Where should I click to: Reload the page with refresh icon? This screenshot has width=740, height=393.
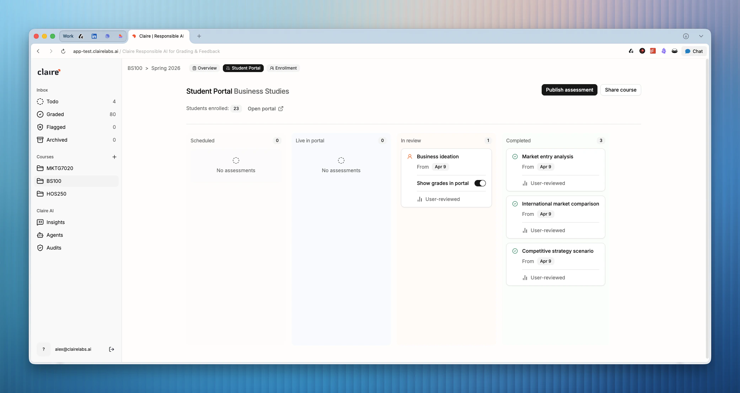point(63,51)
